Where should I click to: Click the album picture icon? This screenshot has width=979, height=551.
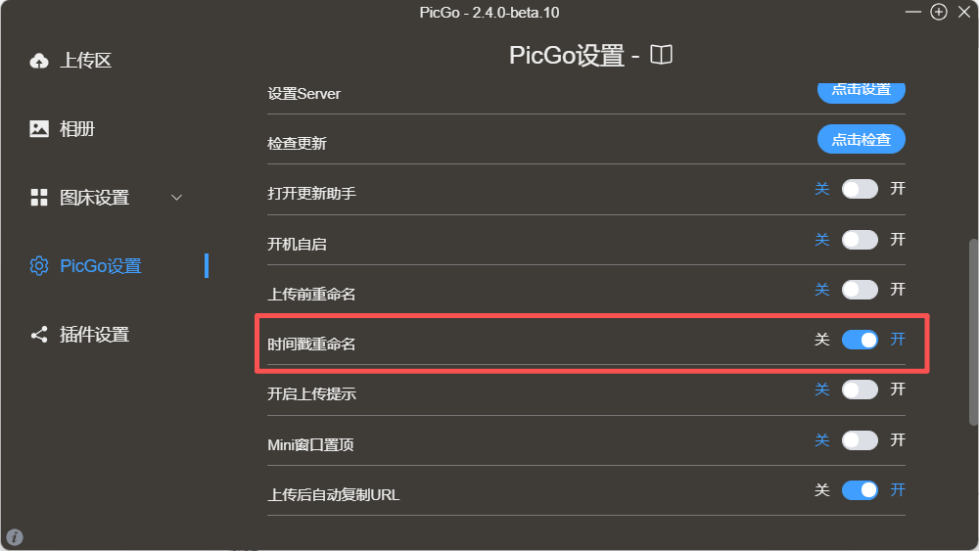(39, 128)
